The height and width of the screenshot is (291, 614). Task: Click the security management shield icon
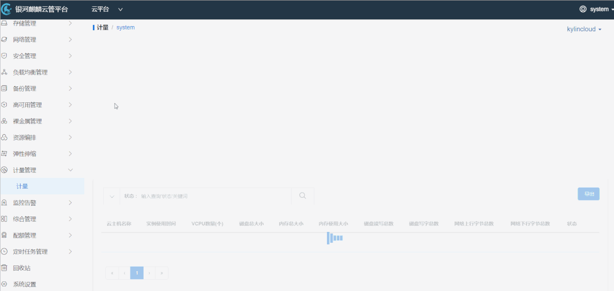(5, 56)
